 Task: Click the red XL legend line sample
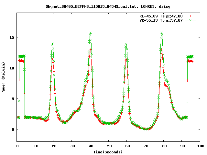point(190,16)
